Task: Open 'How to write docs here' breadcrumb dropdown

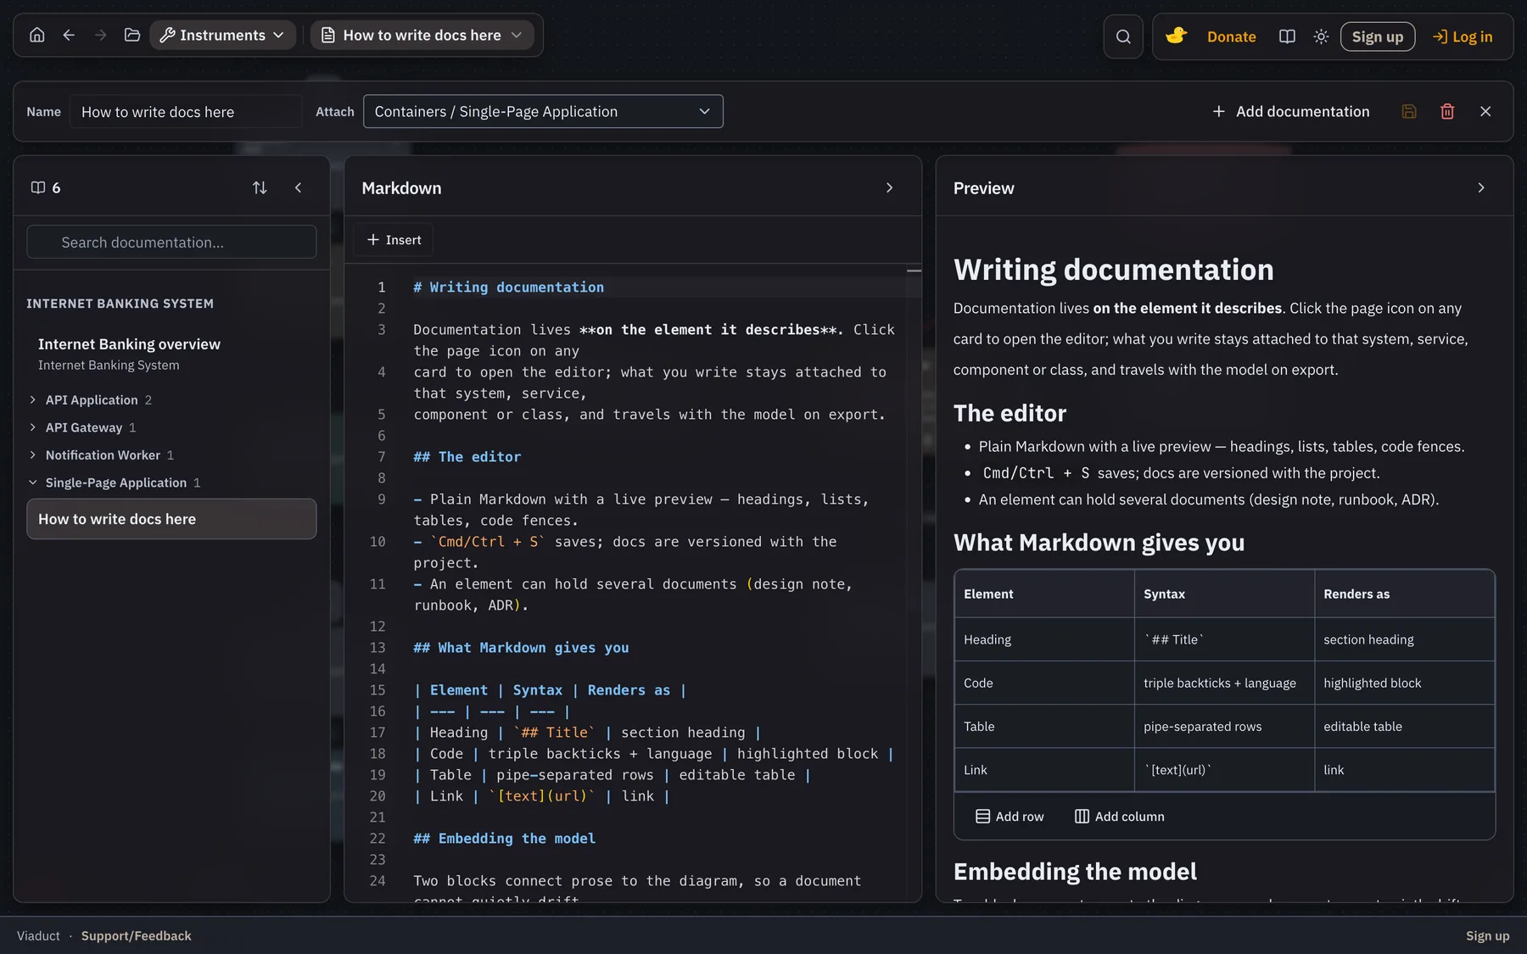Action: 422,35
